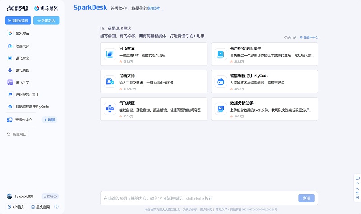Open 智能编程助手iFlyCode in the sidebar

tap(32, 107)
